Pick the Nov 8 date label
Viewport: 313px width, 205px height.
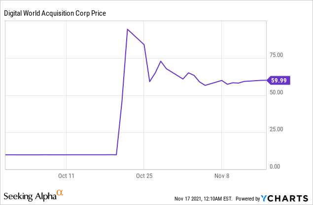(x=222, y=175)
